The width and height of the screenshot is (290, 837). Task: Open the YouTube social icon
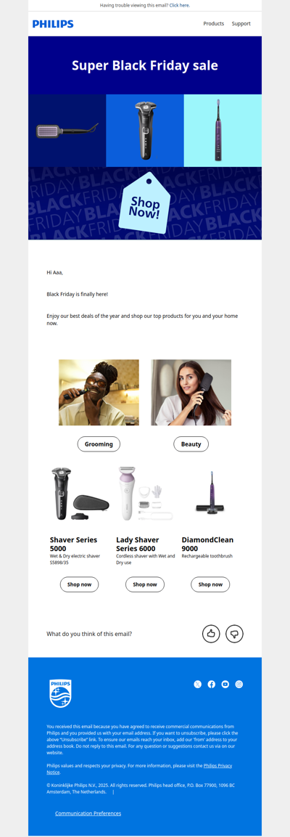(225, 685)
